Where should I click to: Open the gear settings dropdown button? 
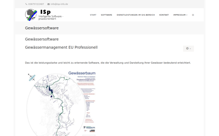[x=188, y=49]
